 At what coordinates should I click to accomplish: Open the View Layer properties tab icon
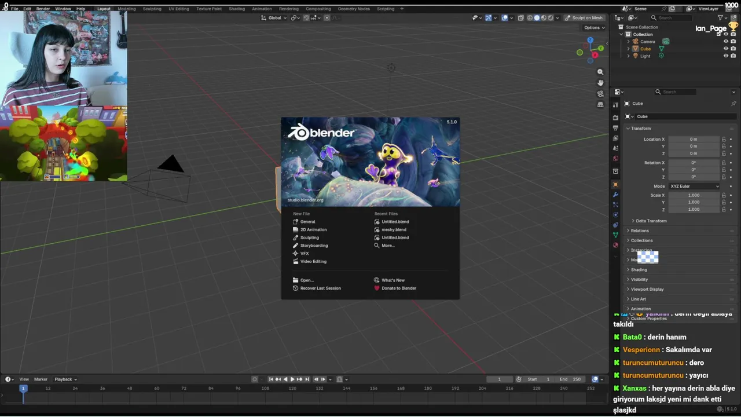coord(615,138)
